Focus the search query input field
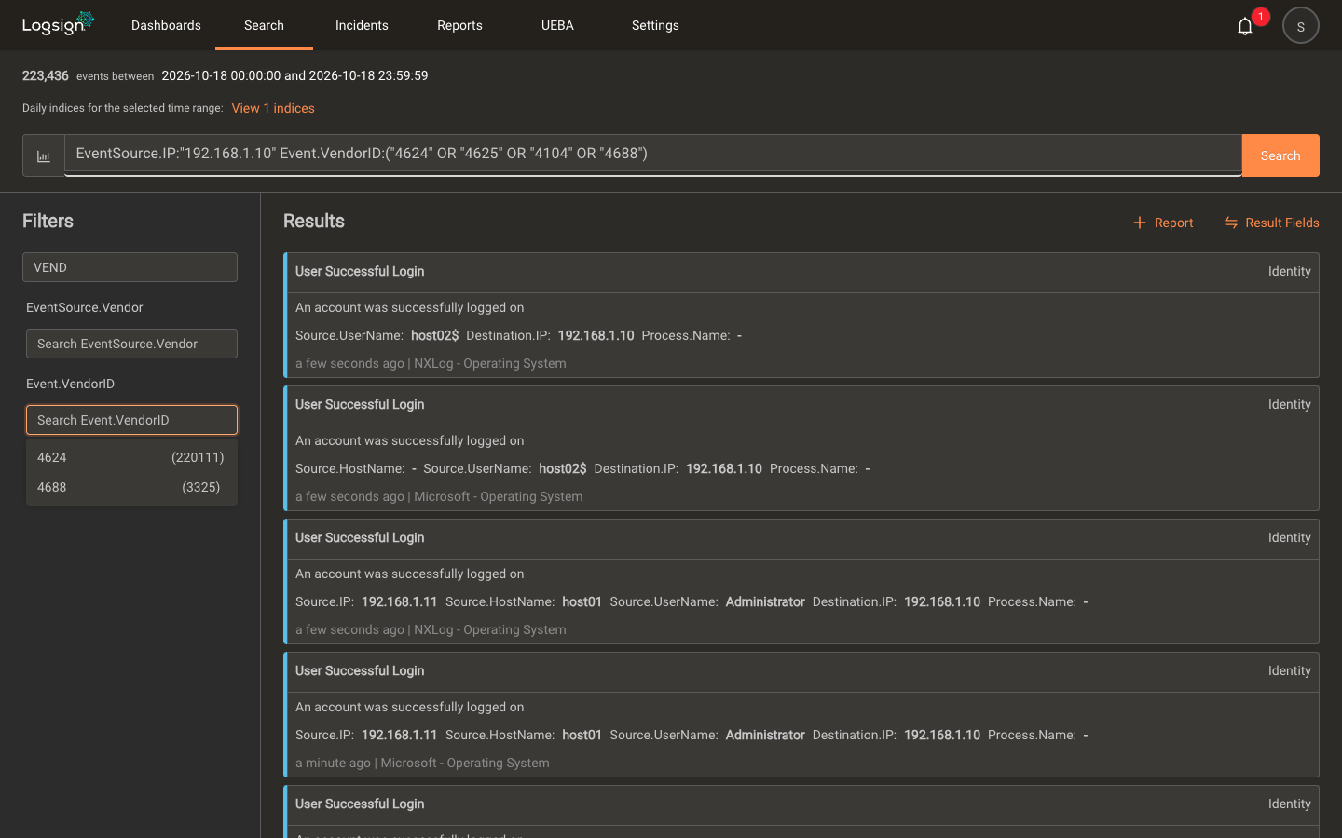Viewport: 1342px width, 838px height. click(652, 154)
